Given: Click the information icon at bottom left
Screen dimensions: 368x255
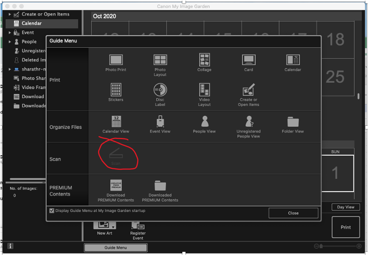Looking at the screenshot, I should point(10,246).
